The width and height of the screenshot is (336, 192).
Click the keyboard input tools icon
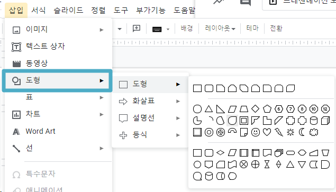point(157,29)
